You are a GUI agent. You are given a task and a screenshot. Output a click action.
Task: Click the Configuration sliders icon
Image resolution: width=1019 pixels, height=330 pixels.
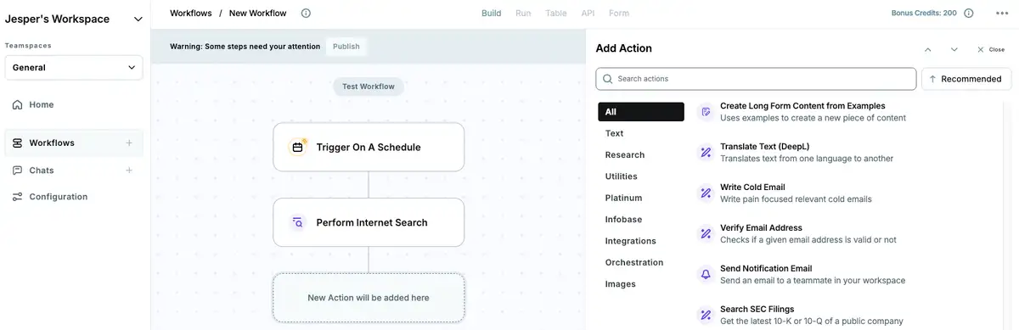[18, 197]
